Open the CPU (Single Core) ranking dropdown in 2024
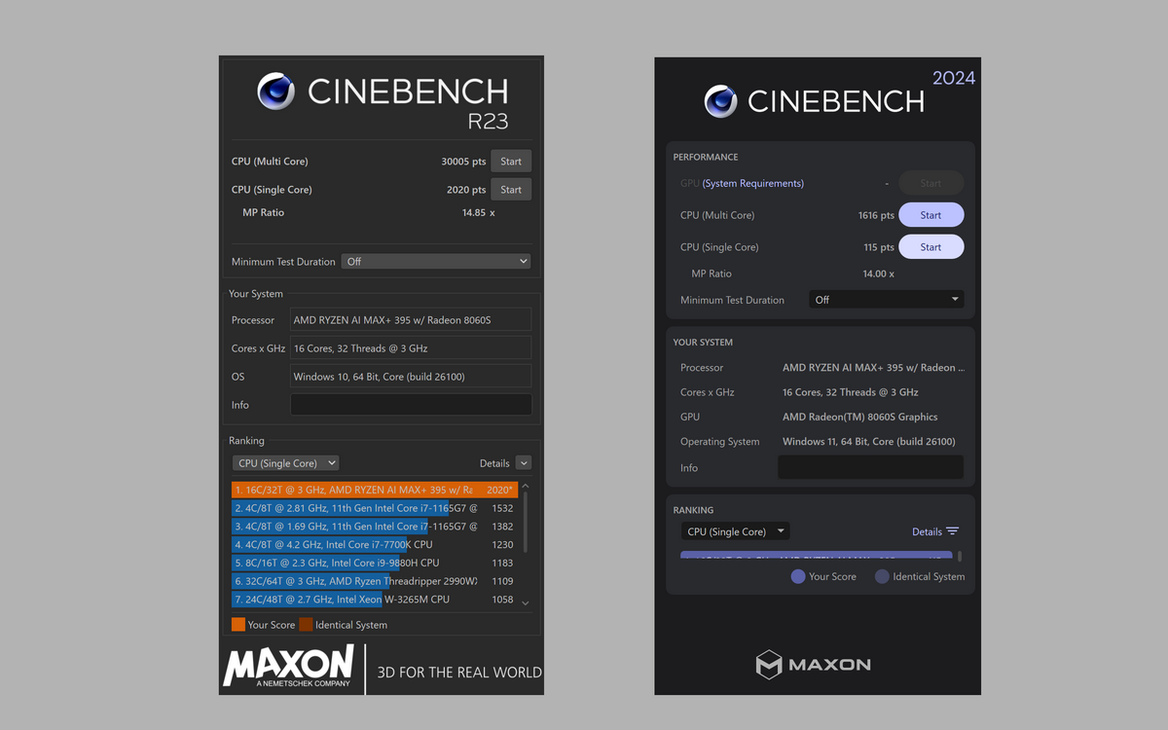Viewport: 1168px width, 730px height. 735,531
